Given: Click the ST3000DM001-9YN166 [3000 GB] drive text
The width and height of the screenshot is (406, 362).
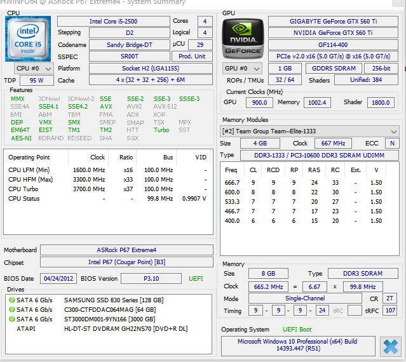Looking at the screenshot, I should pyautogui.click(x=110, y=319).
